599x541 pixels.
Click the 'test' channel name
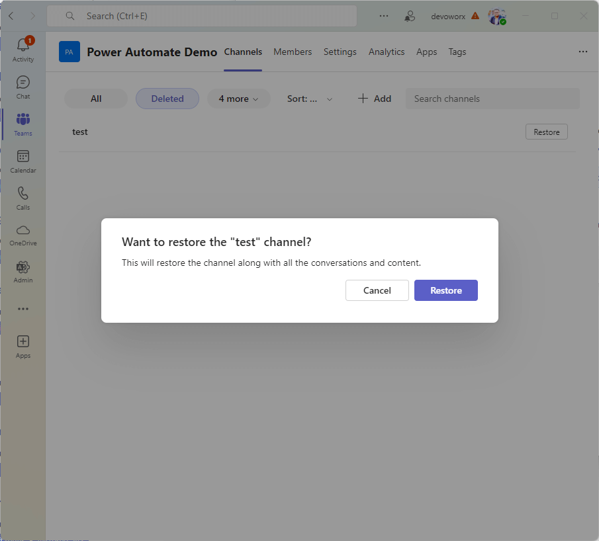tap(80, 132)
